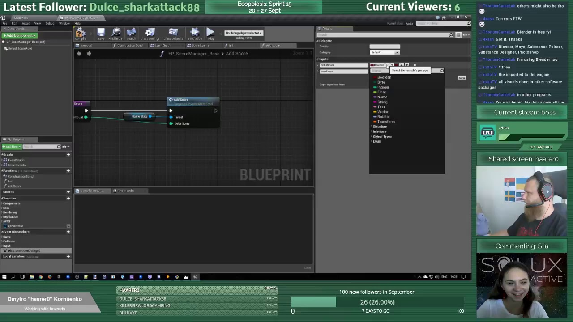The image size is (573, 322).
Task: Add a new function with plus icon
Action: click(x=68, y=171)
